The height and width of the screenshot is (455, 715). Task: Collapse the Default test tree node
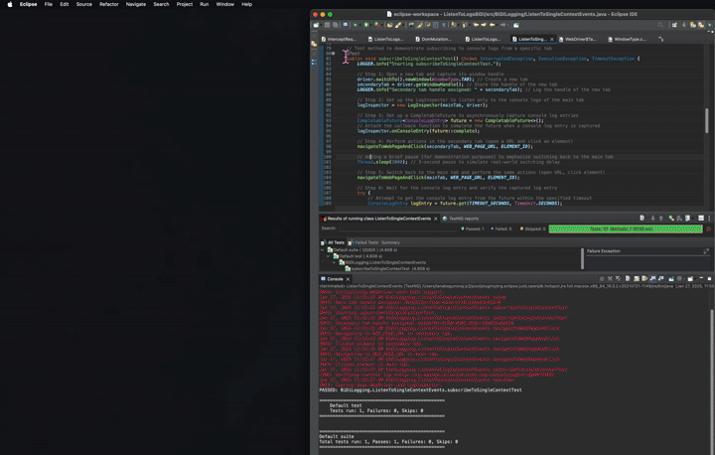329,256
